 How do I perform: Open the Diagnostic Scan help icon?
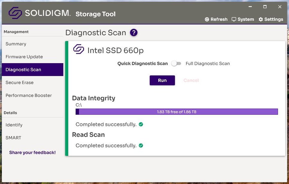(134, 32)
